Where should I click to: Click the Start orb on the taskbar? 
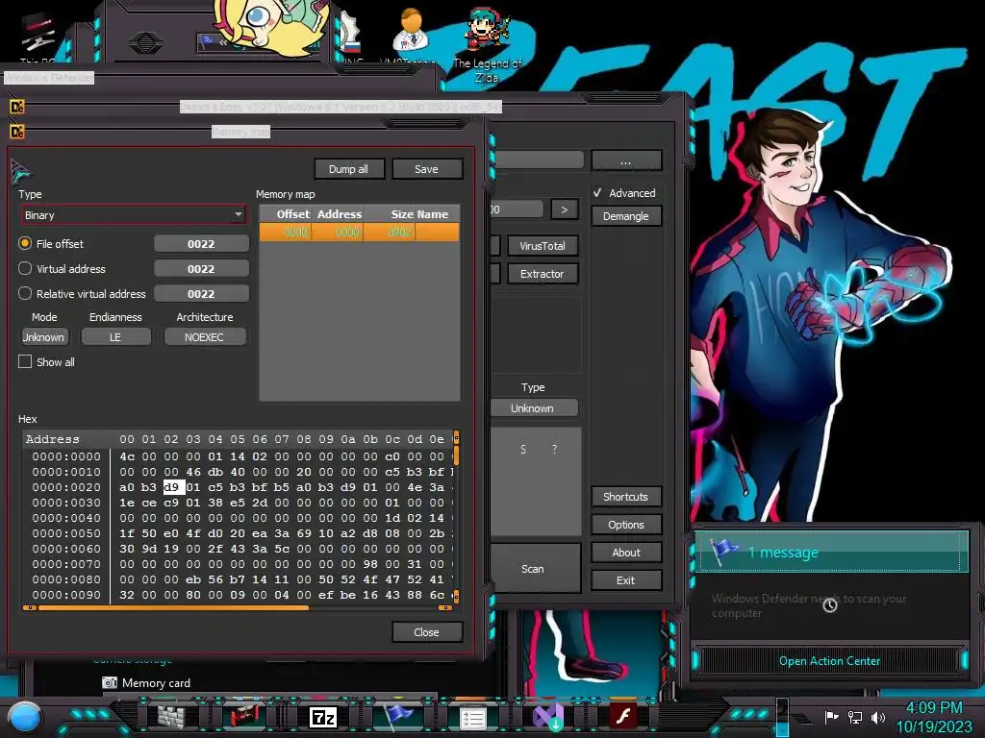24,718
